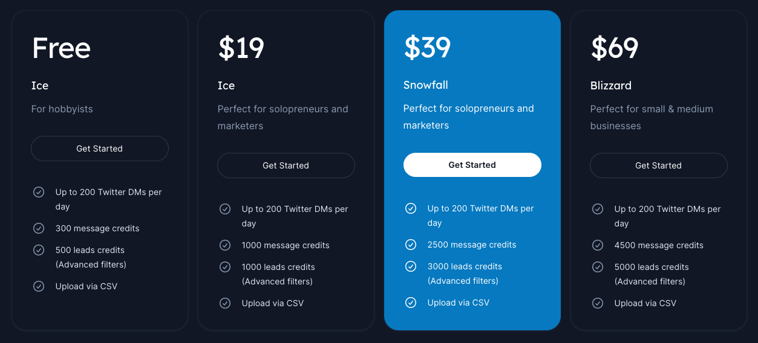The height and width of the screenshot is (343, 758).
Task: Choose Get Started on the Snowfall plan
Action: [x=472, y=165]
